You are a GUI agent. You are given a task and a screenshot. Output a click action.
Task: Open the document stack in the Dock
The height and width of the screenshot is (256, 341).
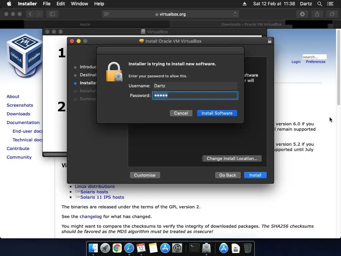(x=235, y=248)
